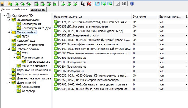Click the open folder with plus icon
The height and width of the screenshot is (108, 188).
point(10,4)
